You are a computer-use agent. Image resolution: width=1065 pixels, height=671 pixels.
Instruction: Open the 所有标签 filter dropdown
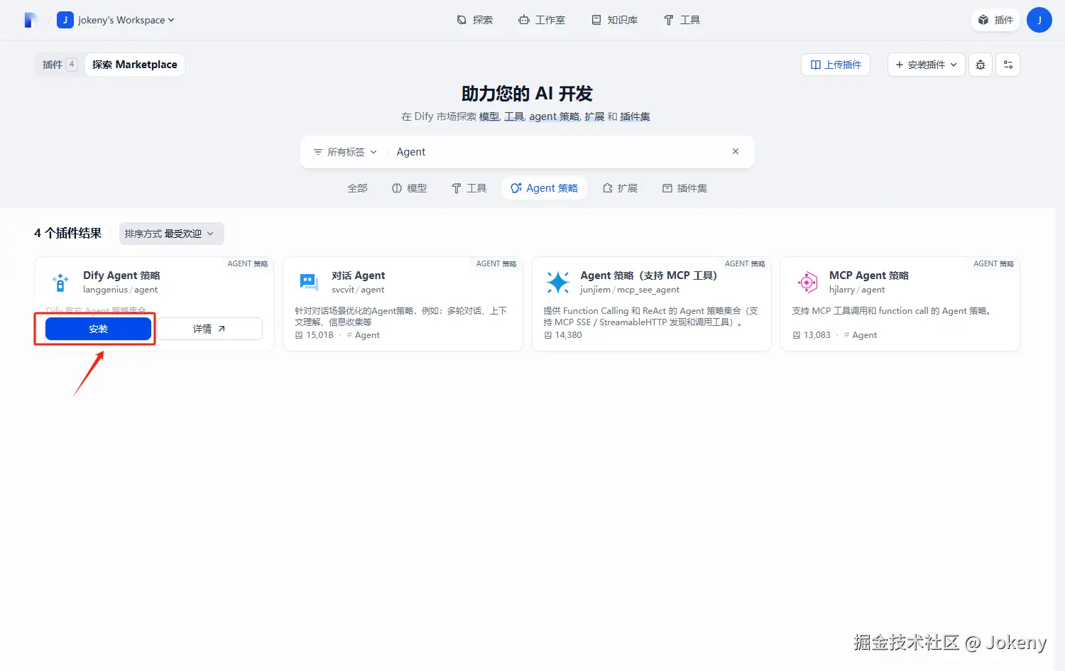click(x=345, y=152)
